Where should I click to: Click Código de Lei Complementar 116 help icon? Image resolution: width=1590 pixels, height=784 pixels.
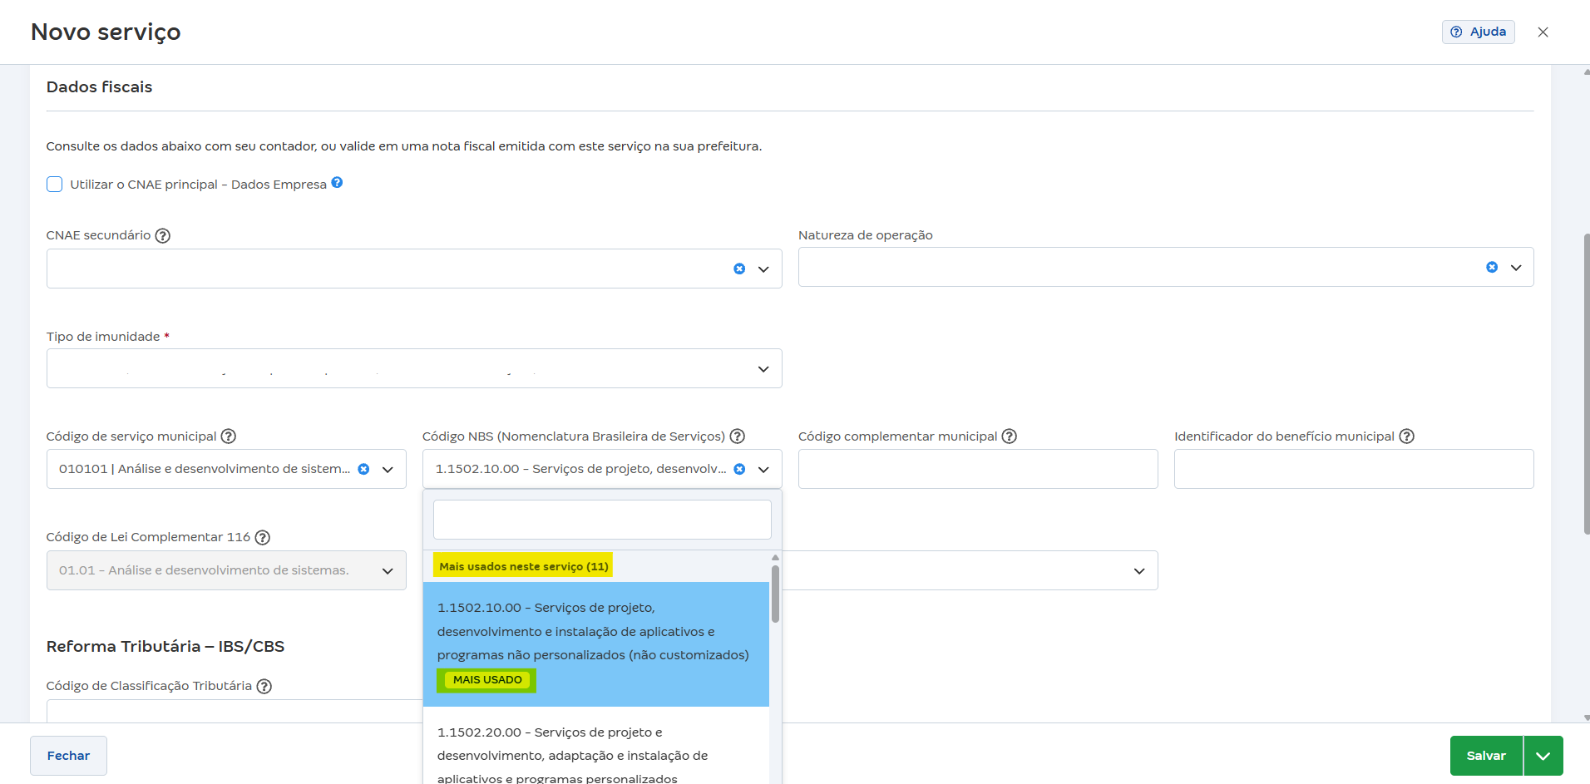[263, 537]
